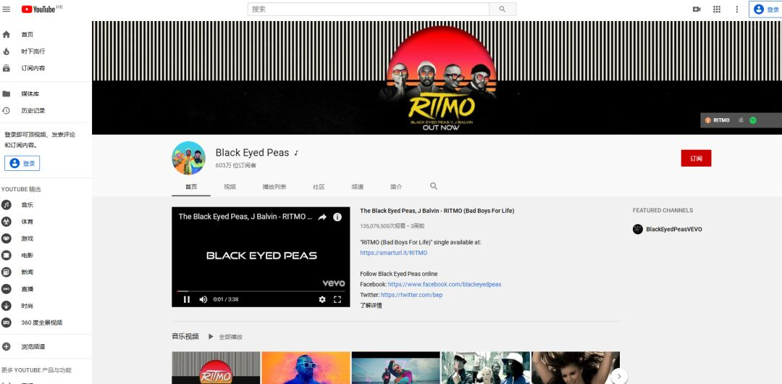Screen dimensions: 782x384
Task: Switch to the 播放列表 playlists tab
Action: (x=274, y=187)
